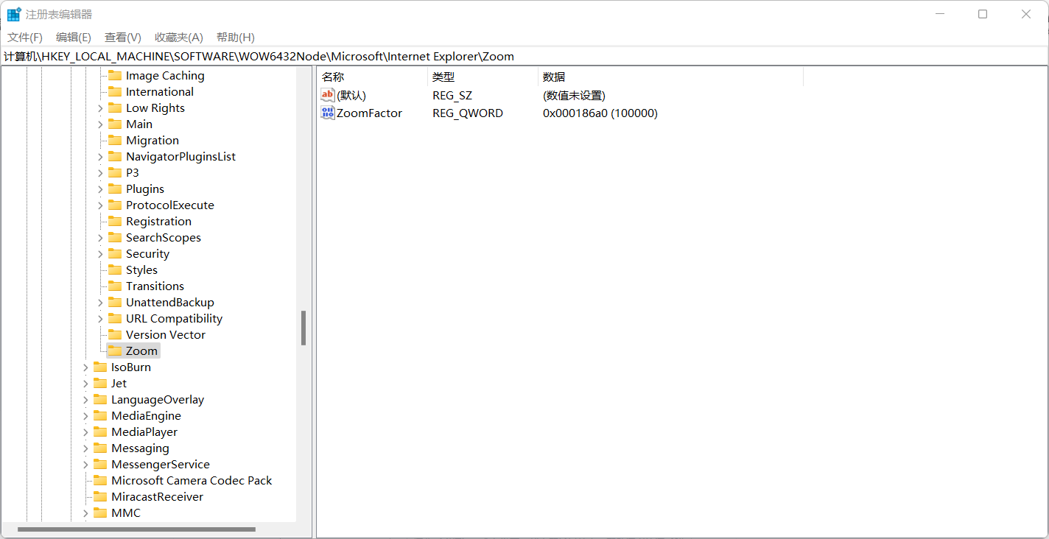This screenshot has height=539, width=1049.
Task: Click the UnattendBackup folder icon
Action: [115, 302]
